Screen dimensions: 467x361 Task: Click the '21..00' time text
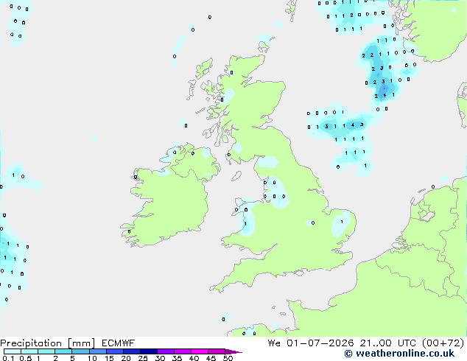tap(375, 343)
